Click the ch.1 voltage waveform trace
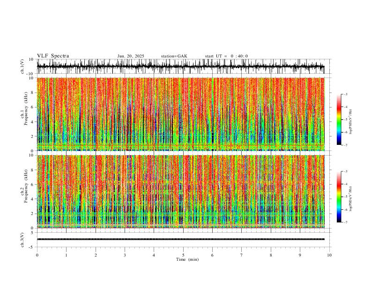371x286 pixels. (x=180, y=66)
